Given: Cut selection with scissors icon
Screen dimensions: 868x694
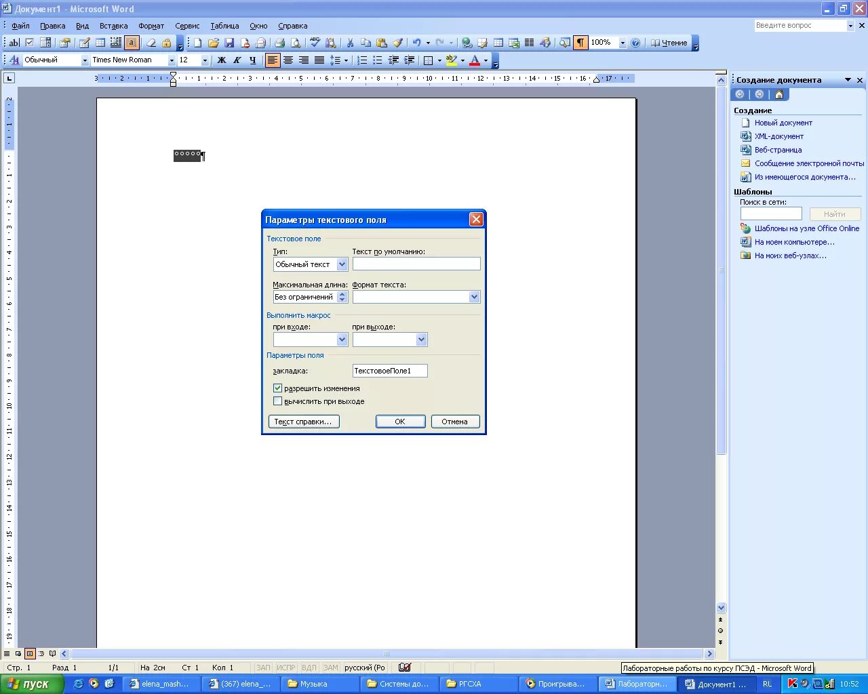Looking at the screenshot, I should pos(351,43).
